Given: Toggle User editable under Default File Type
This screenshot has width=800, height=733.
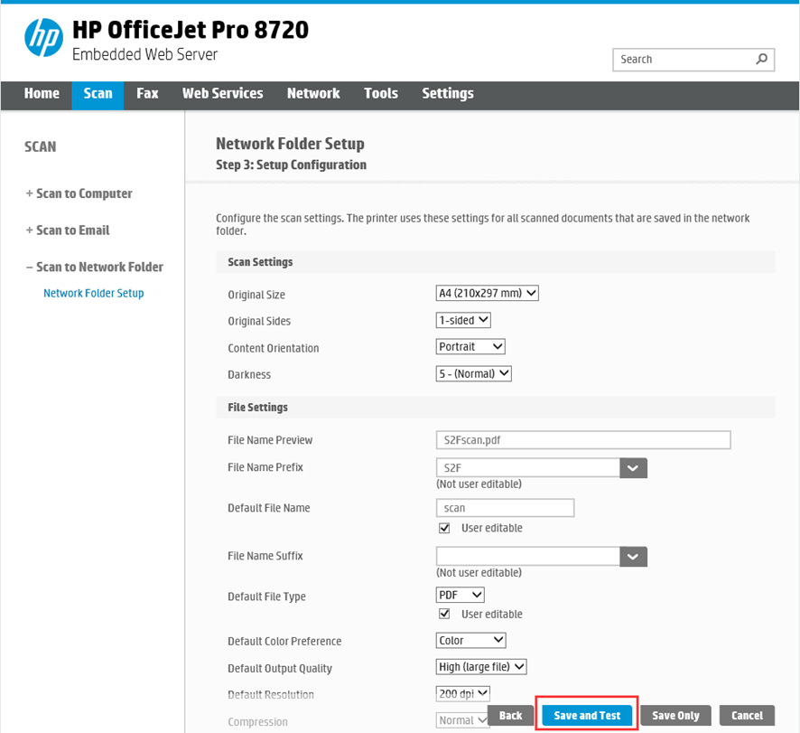Looking at the screenshot, I should click(x=444, y=614).
